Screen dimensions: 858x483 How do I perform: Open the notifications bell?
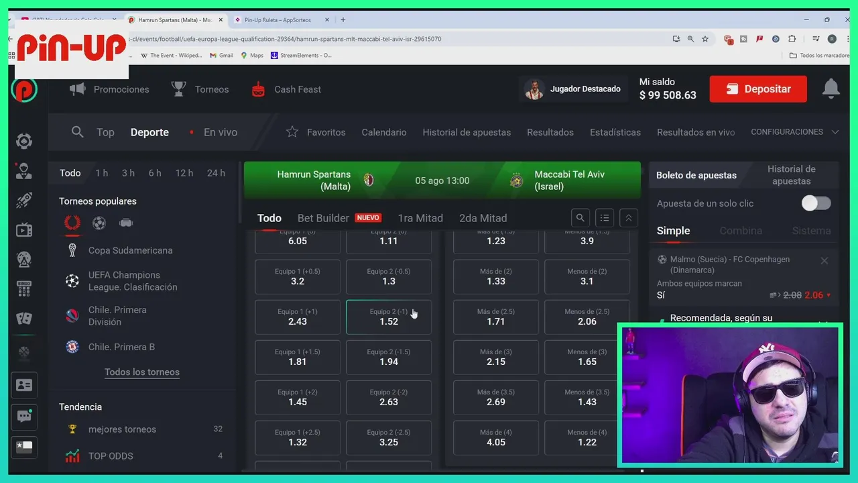[x=831, y=89]
